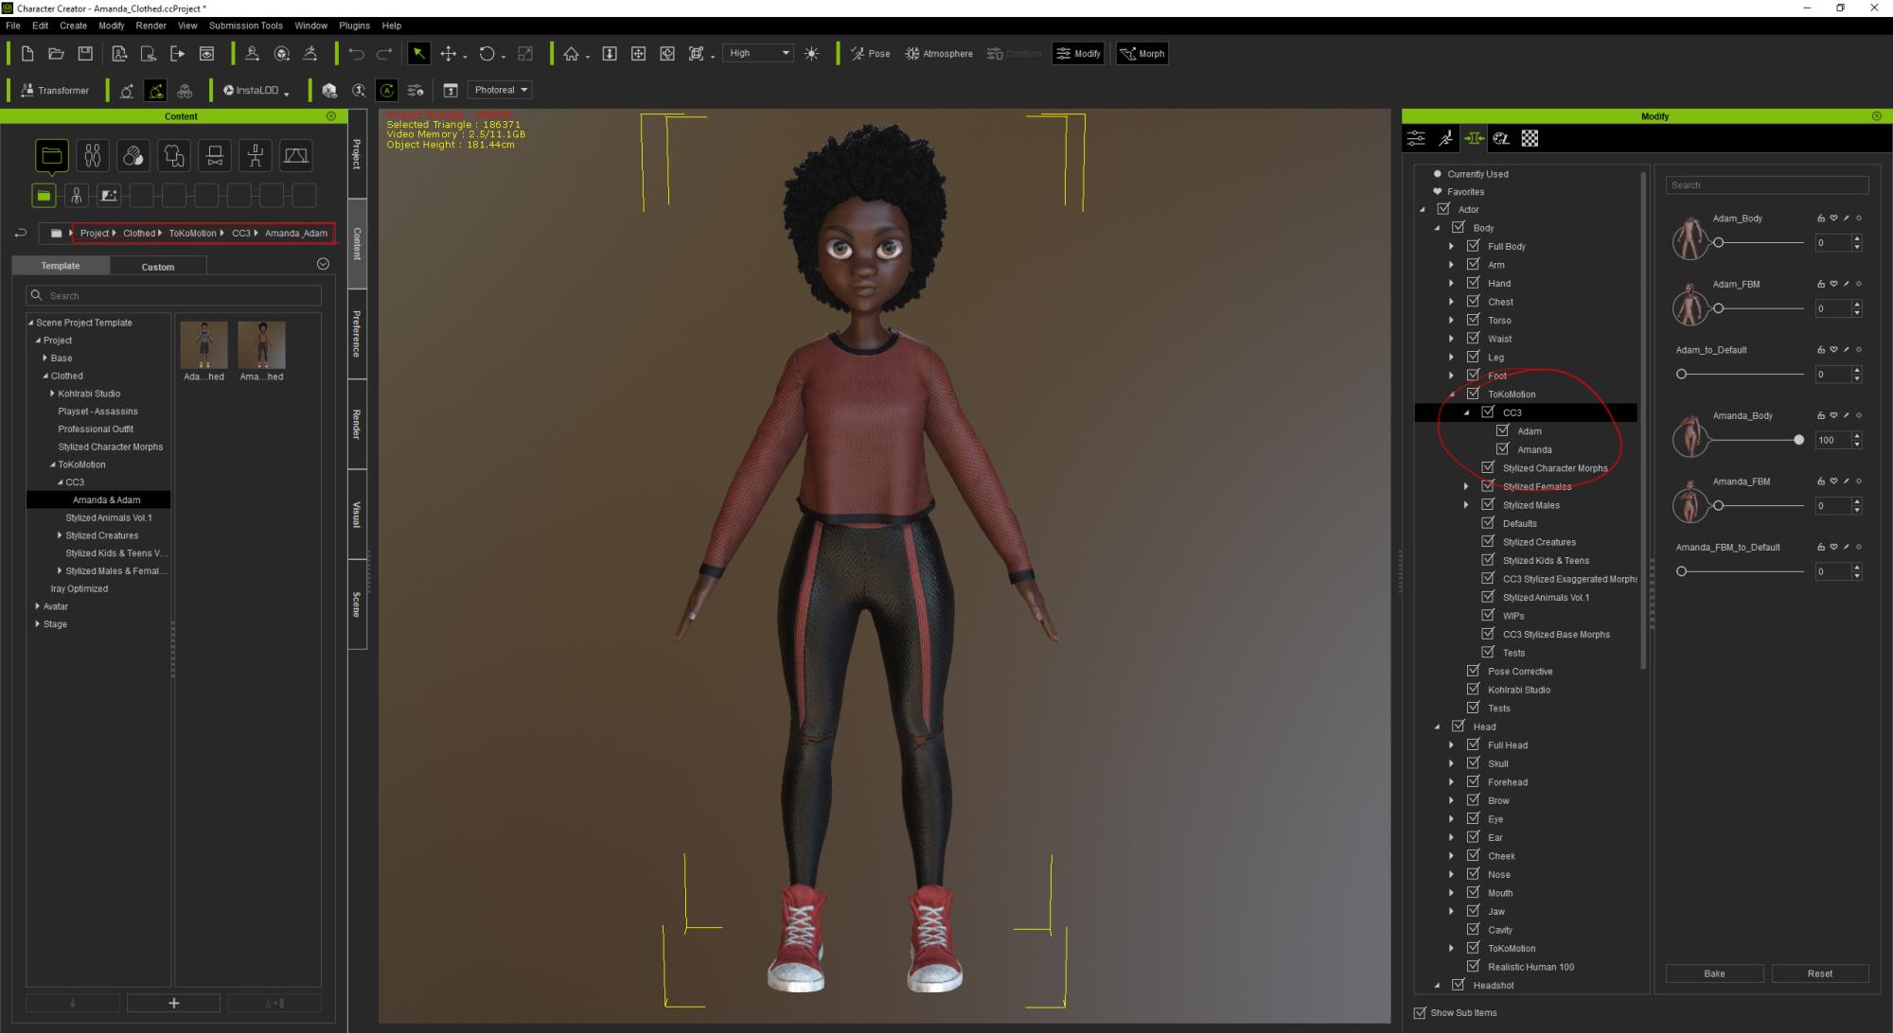Click the Bake button
This screenshot has height=1033, width=1893.
(x=1714, y=973)
